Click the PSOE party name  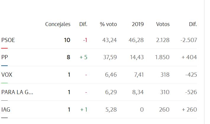pos(8,40)
